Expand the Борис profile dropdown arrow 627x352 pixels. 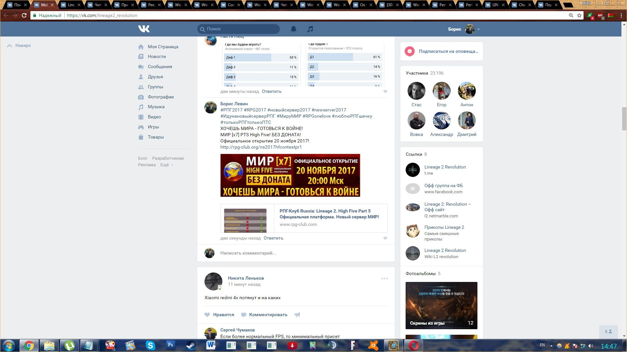pyautogui.click(x=478, y=29)
